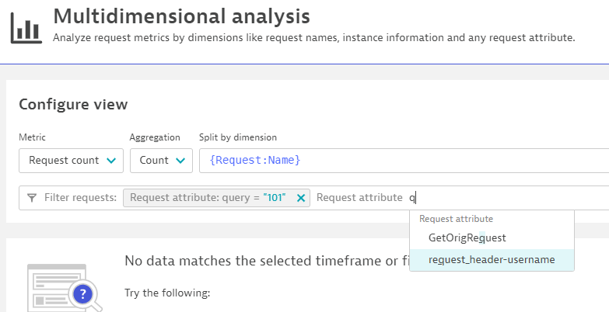Select GetOrigRequest from the suggestion list

[467, 237]
